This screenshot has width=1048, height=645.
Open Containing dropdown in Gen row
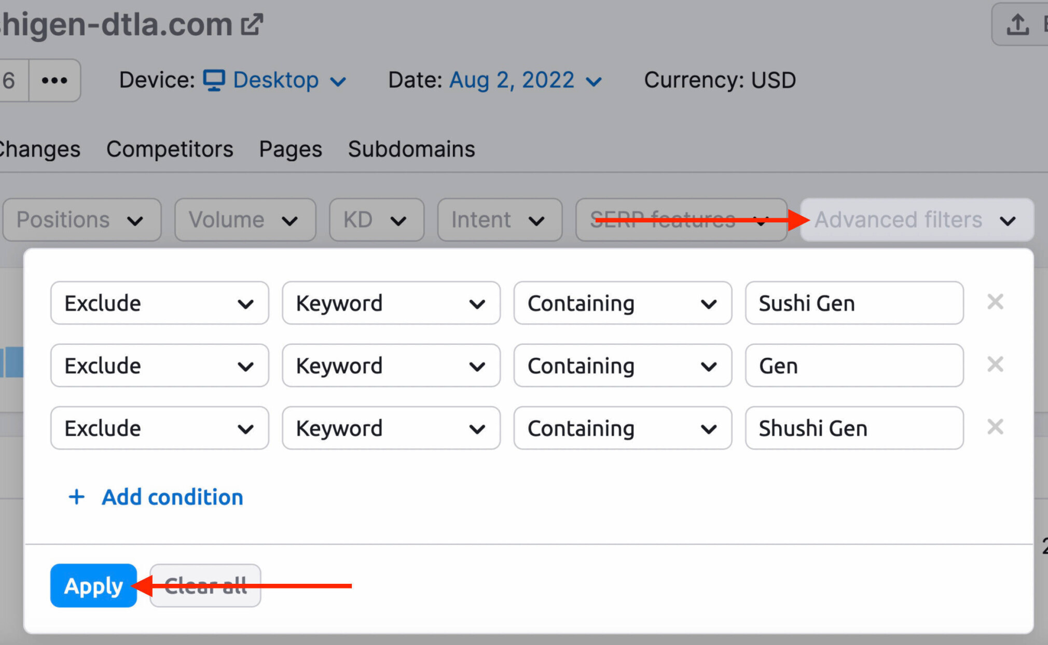point(623,366)
